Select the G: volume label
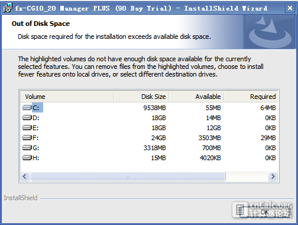The width and height of the screenshot is (298, 225). pyautogui.click(x=36, y=148)
